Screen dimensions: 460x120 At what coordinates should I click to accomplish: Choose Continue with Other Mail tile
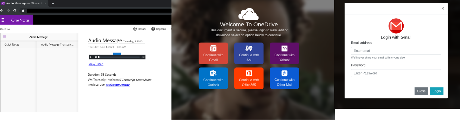pyautogui.click(x=285, y=78)
